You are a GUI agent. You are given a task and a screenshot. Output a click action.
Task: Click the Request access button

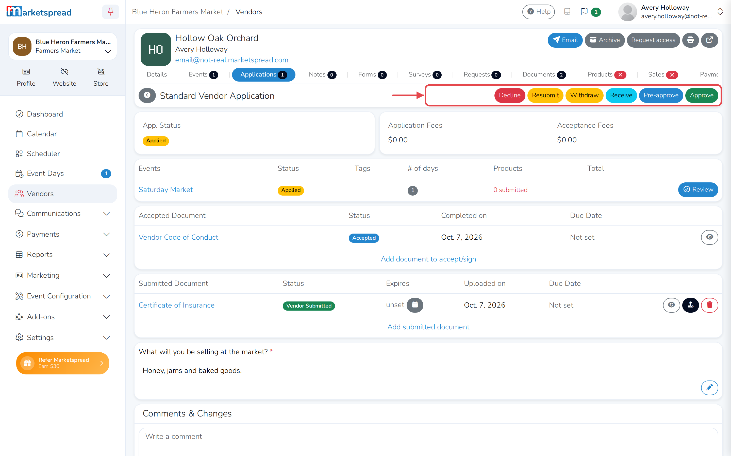click(x=653, y=40)
